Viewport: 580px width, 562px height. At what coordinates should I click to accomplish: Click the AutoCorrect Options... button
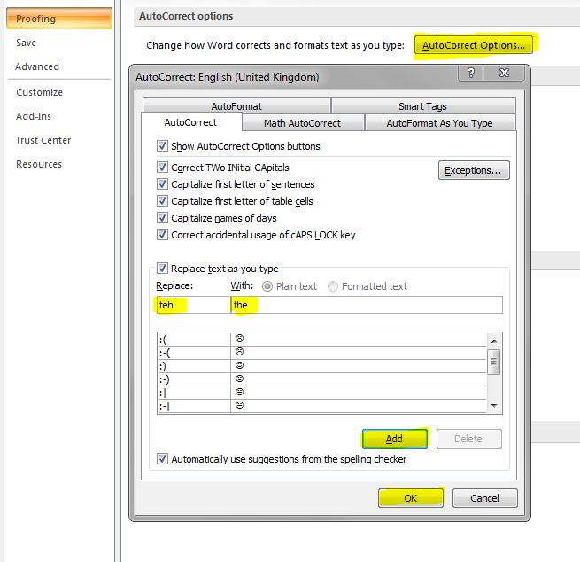click(x=474, y=45)
